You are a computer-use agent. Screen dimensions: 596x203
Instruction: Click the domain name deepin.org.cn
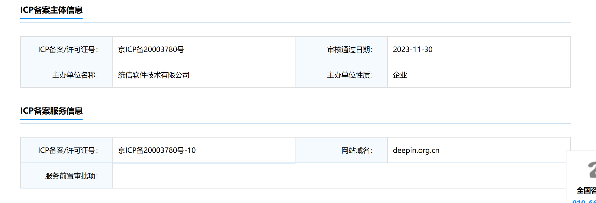click(416, 150)
